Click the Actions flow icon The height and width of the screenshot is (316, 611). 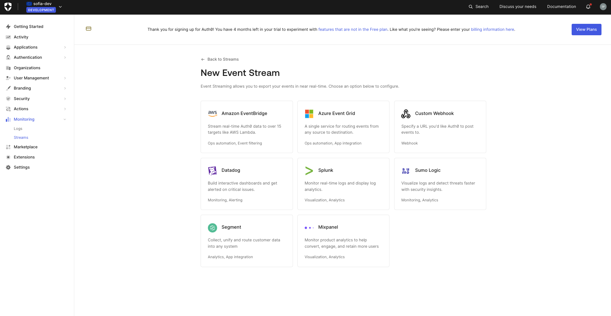click(x=8, y=109)
